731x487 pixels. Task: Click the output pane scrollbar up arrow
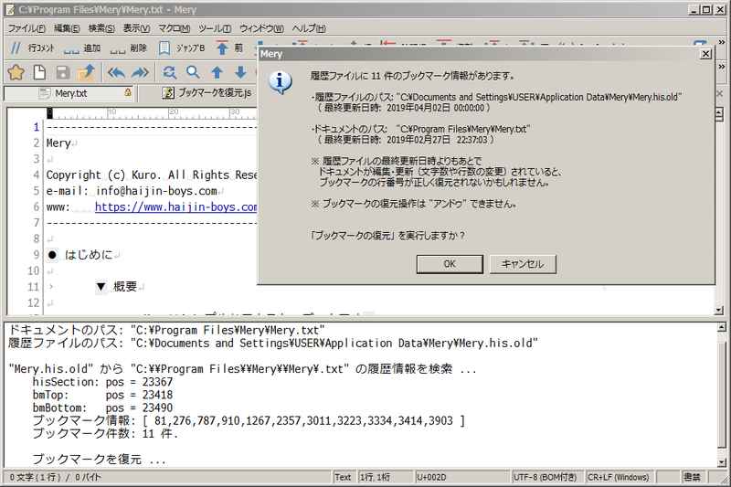click(721, 327)
